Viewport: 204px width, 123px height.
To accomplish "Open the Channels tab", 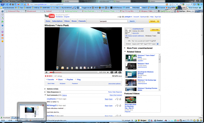I will (x=82, y=21).
